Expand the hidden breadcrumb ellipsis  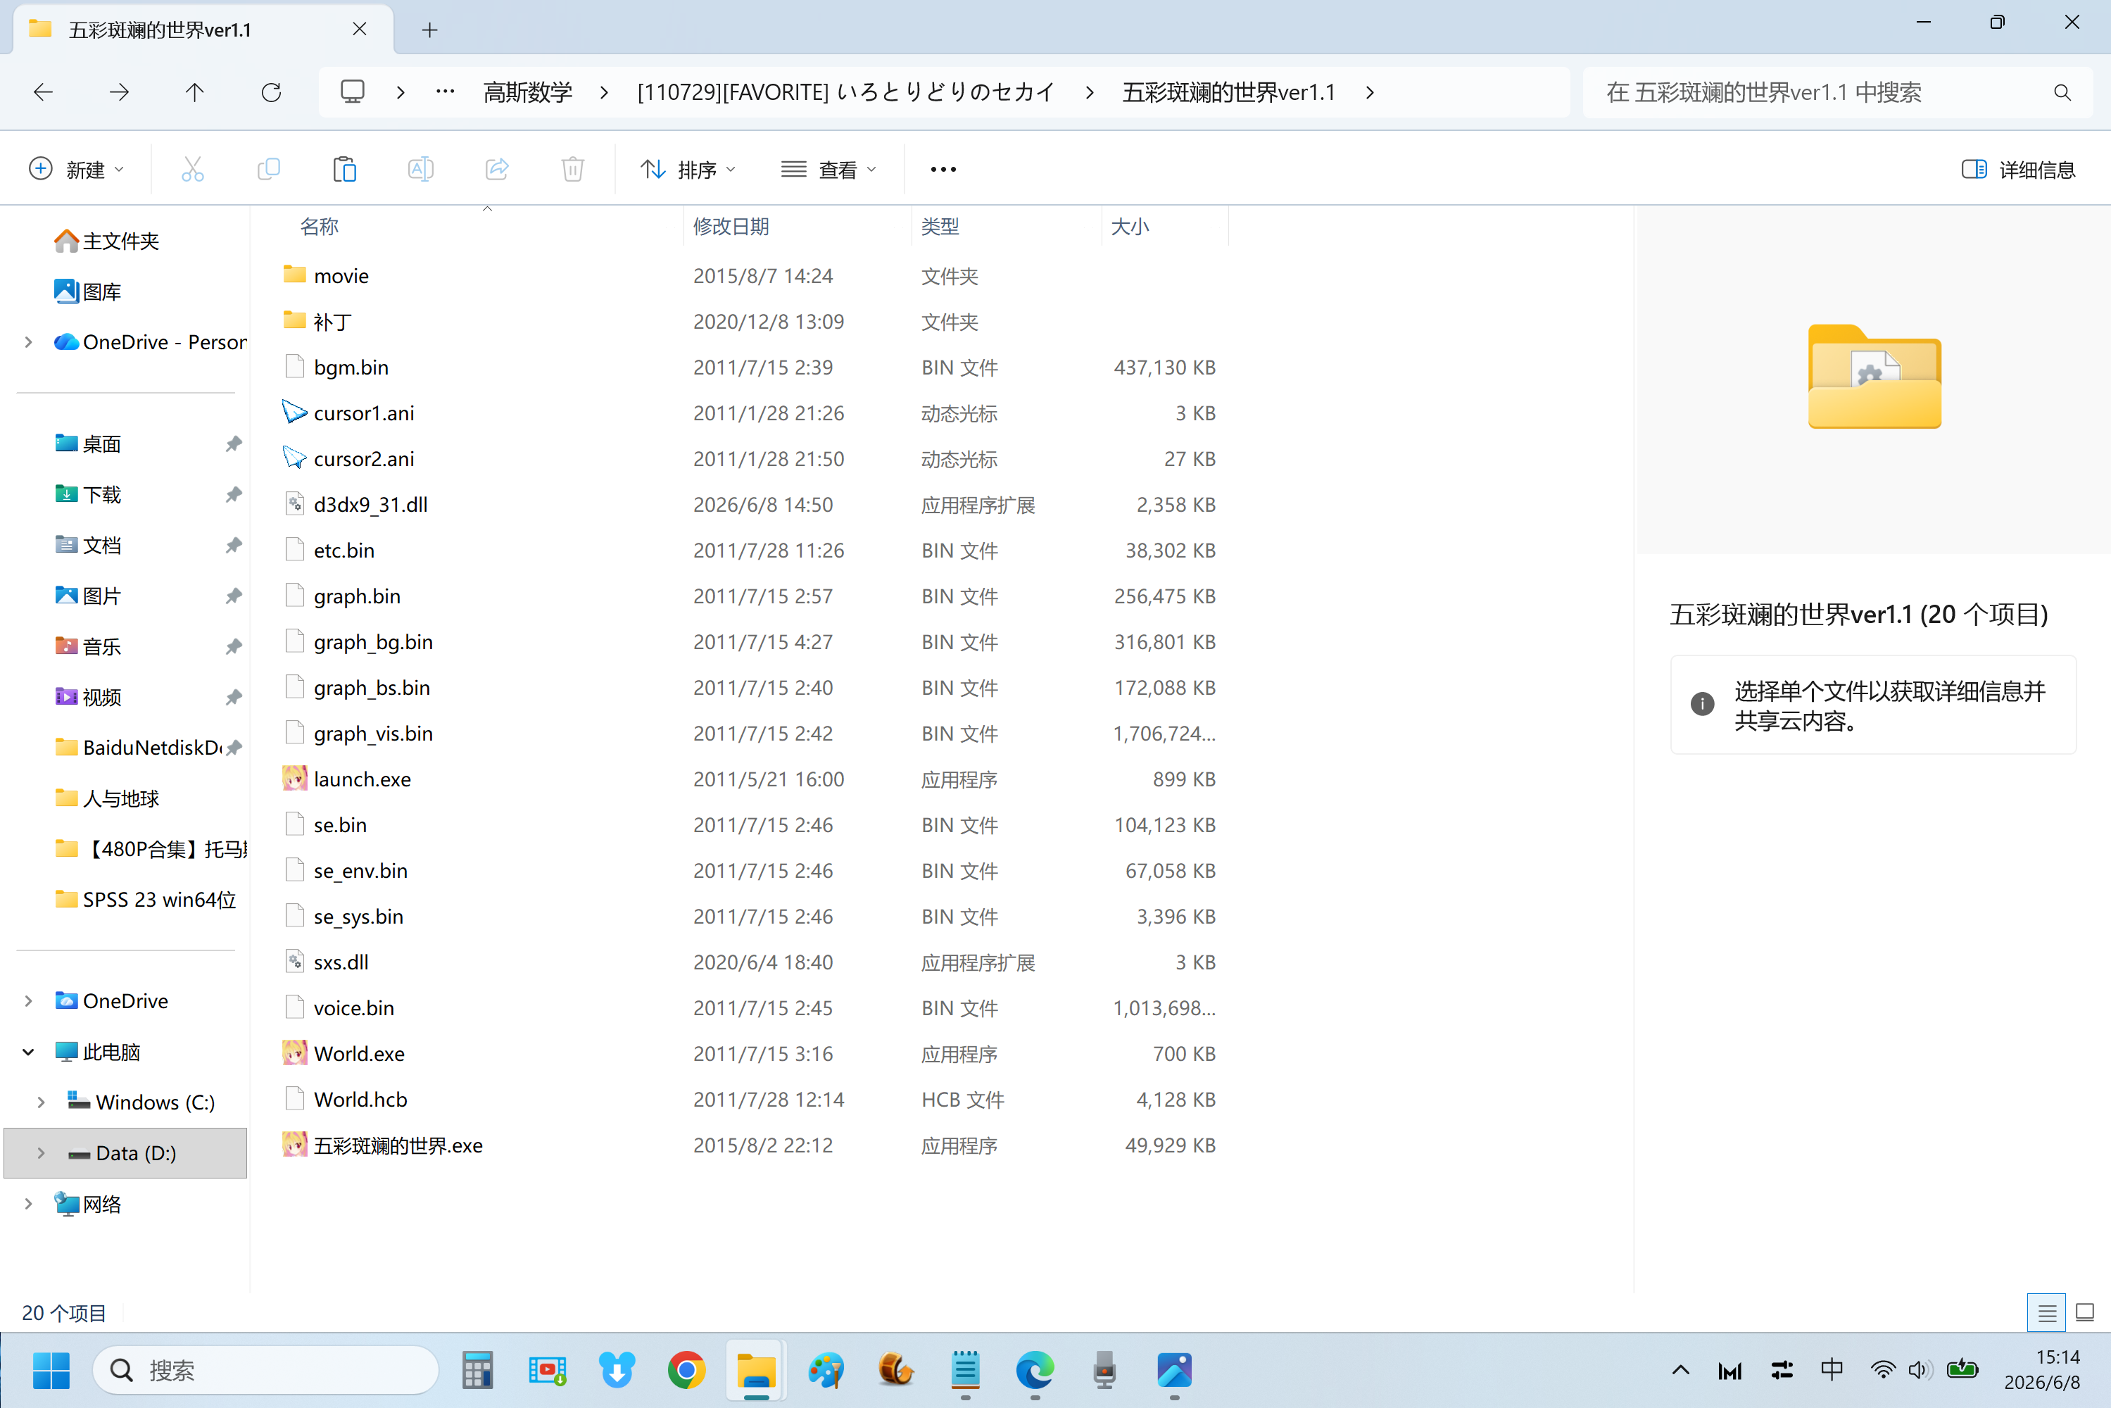point(446,92)
